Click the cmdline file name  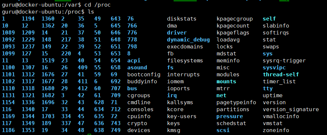(x=139, y=103)
